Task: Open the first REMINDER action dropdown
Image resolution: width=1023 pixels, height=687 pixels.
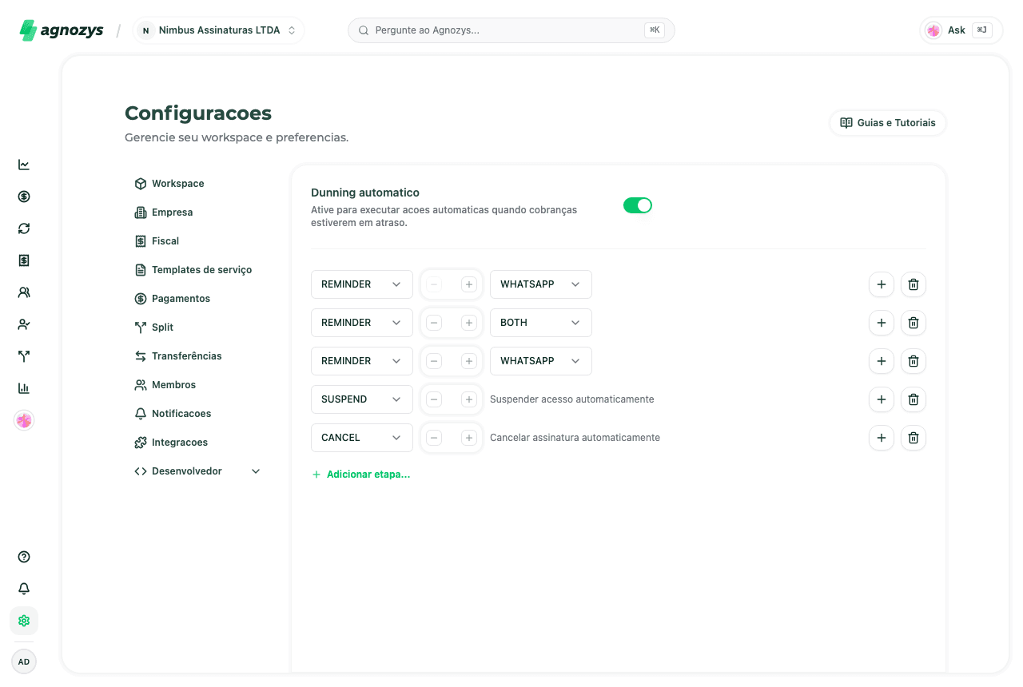Action: coord(362,284)
